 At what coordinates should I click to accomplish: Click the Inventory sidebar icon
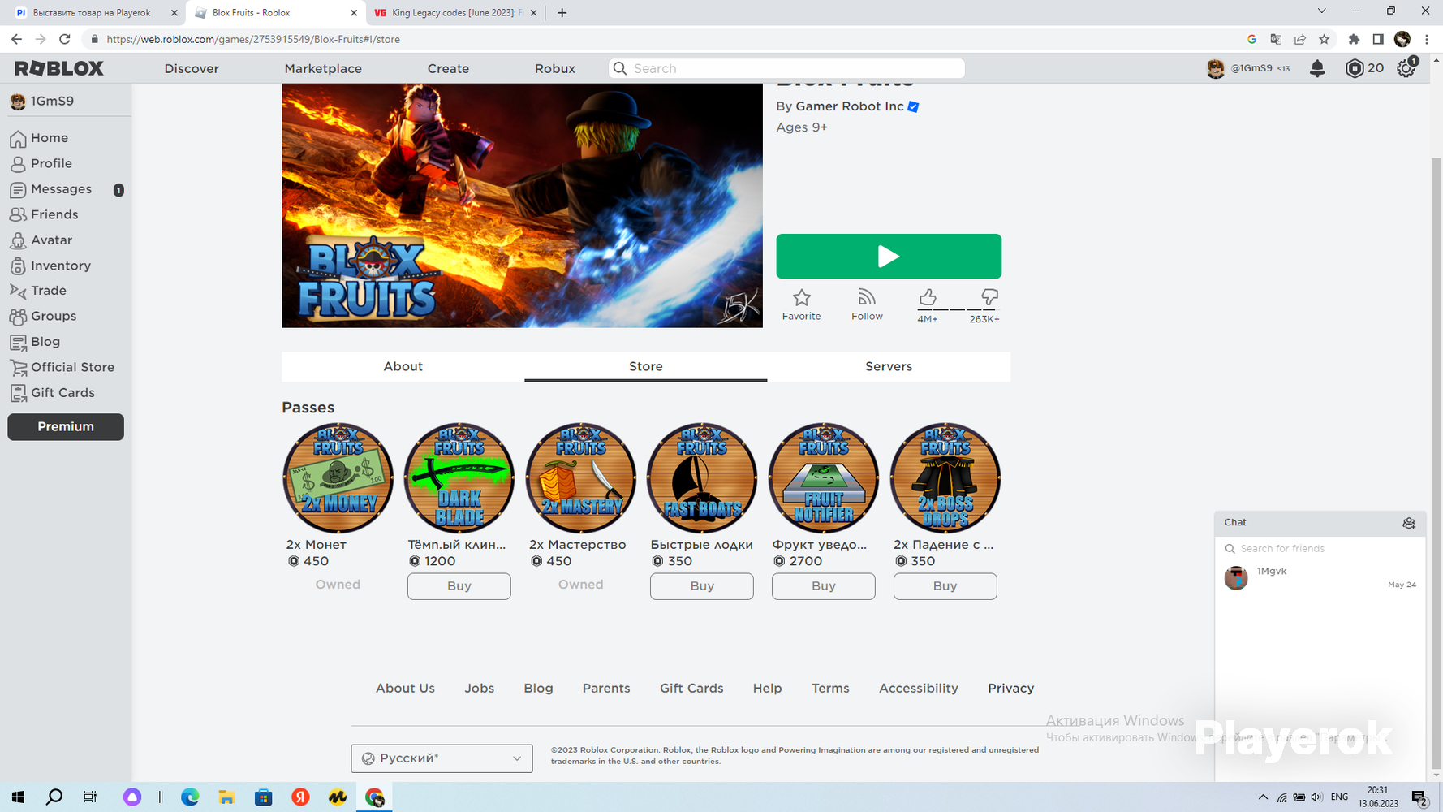18,266
